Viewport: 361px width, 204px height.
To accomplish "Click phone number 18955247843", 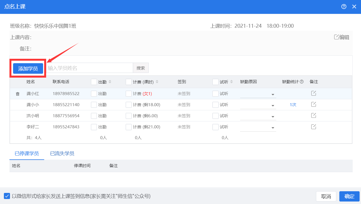I will click(x=66, y=127).
